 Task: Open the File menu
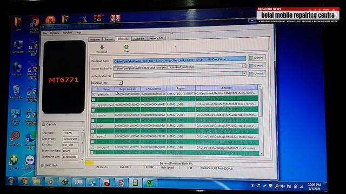click(45, 33)
